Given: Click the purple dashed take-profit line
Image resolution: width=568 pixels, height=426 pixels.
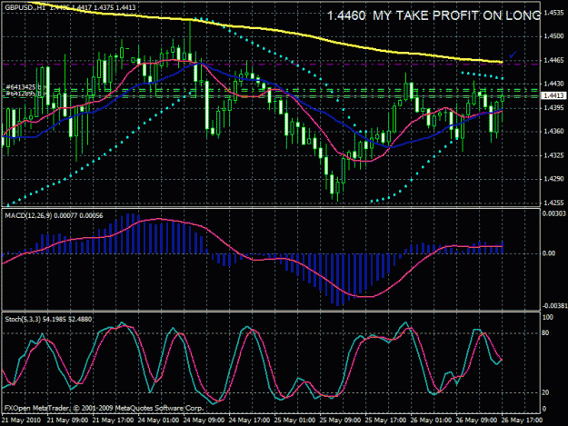Looking at the screenshot, I should (270, 64).
